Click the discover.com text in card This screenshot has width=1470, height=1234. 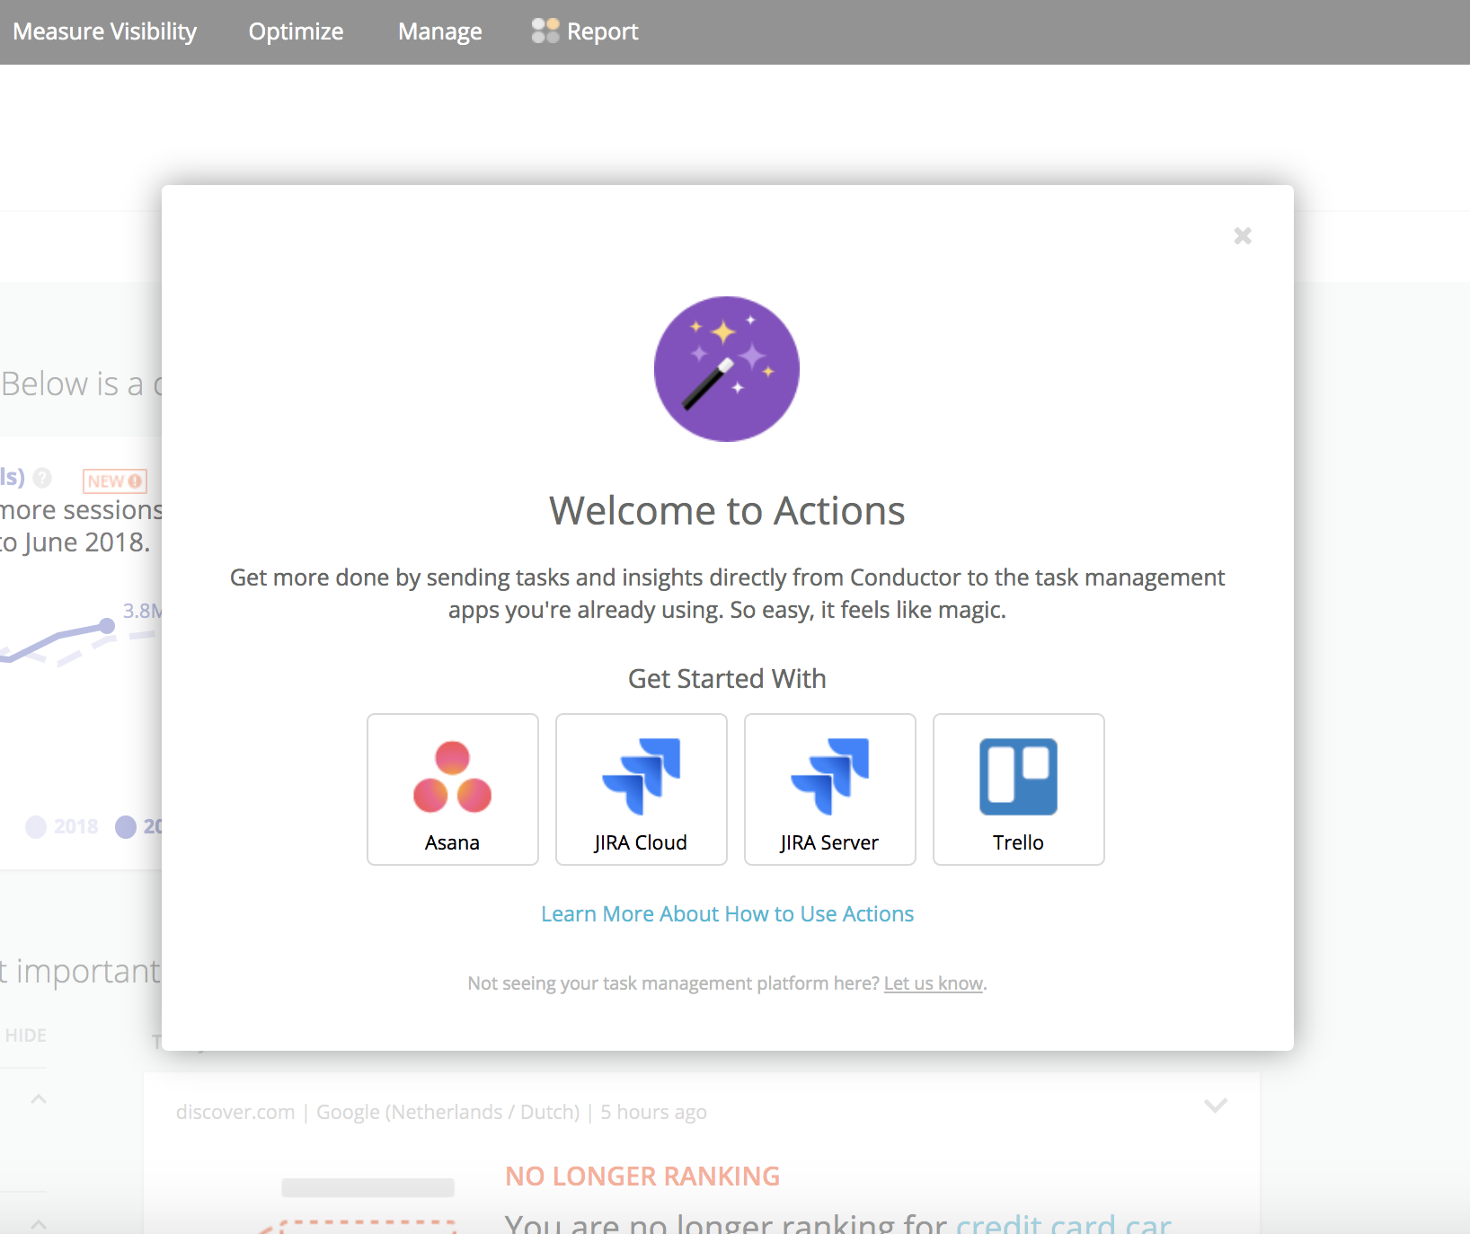click(235, 1112)
